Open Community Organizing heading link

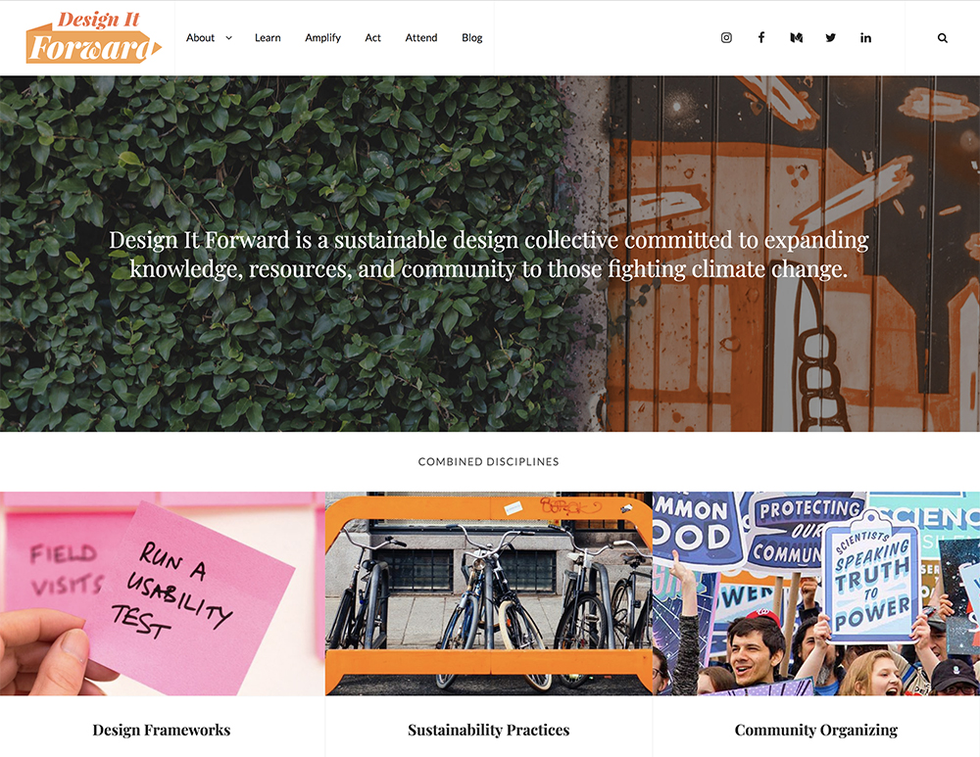coord(816,730)
